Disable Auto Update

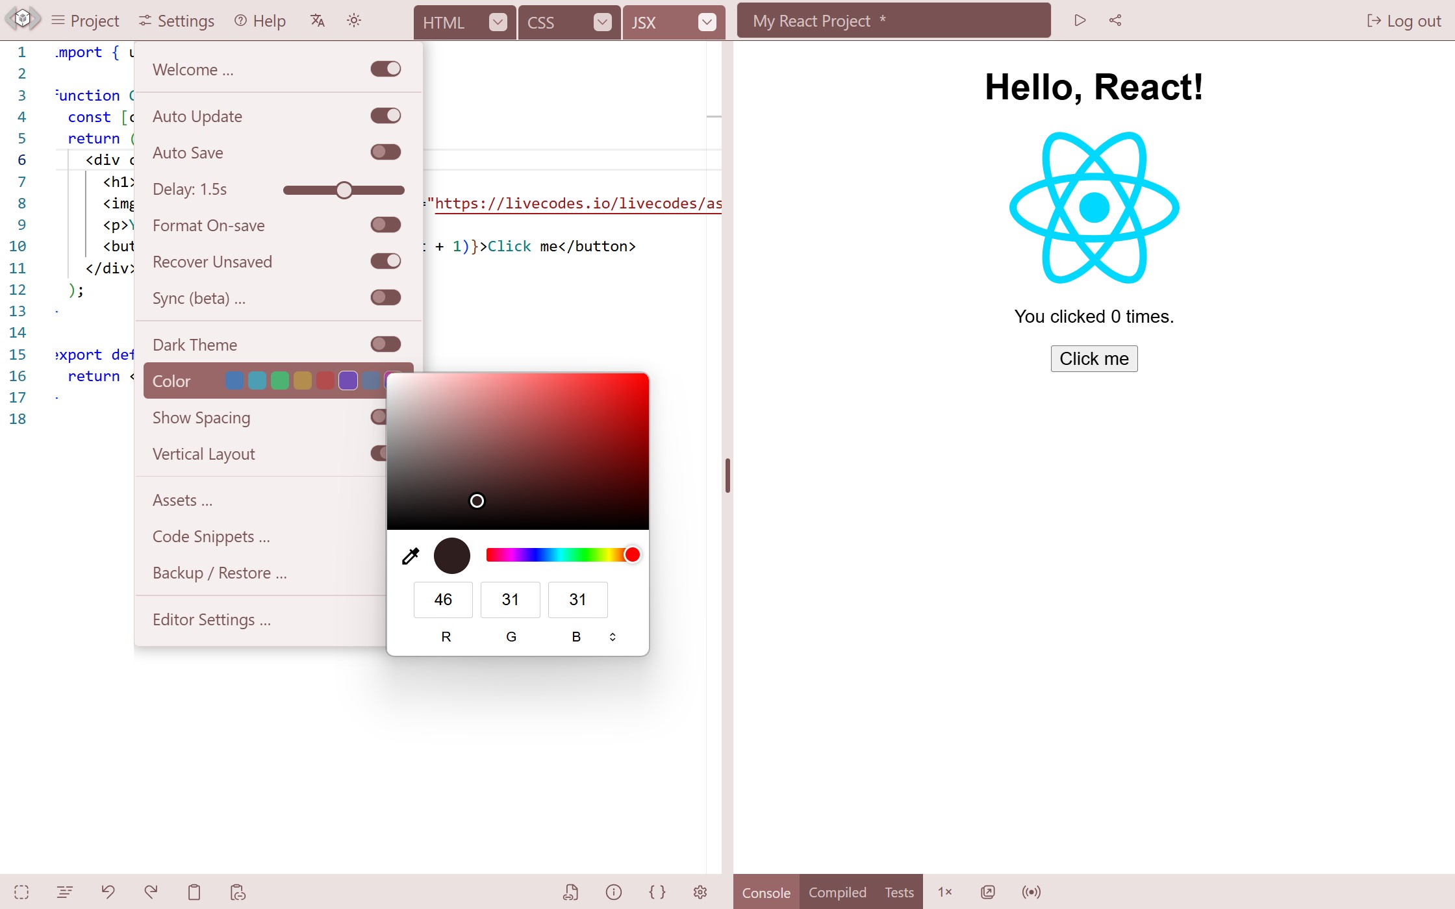click(x=385, y=116)
